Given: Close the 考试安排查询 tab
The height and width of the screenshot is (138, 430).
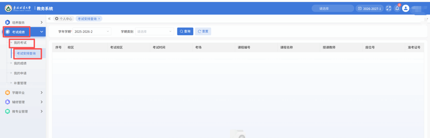Looking at the screenshot, I should pos(99,19).
